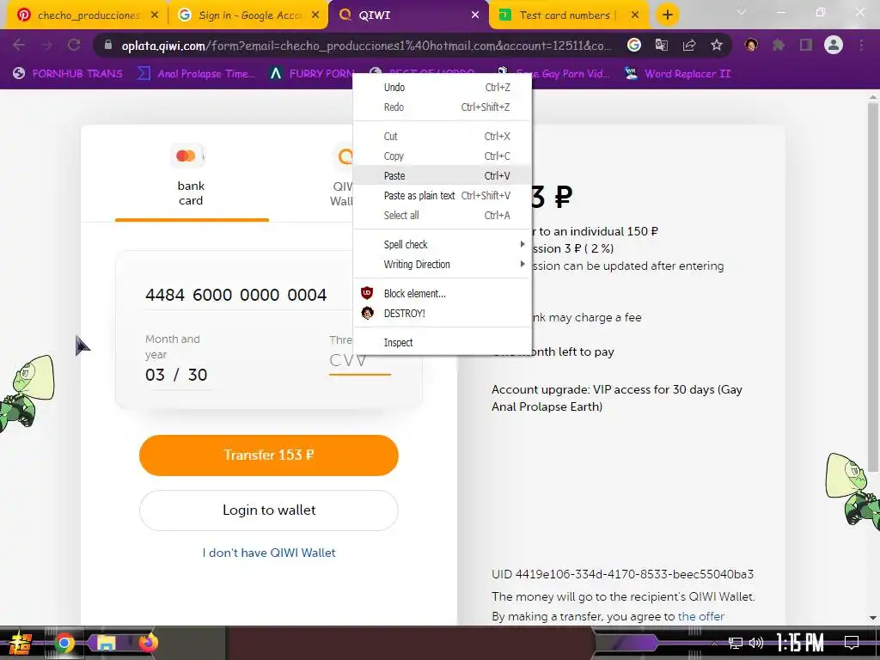880x660 pixels.
Task: Open the offer link
Action: click(x=701, y=616)
